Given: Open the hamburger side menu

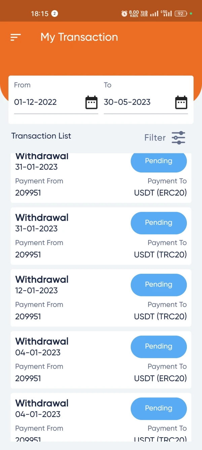Looking at the screenshot, I should click(16, 37).
